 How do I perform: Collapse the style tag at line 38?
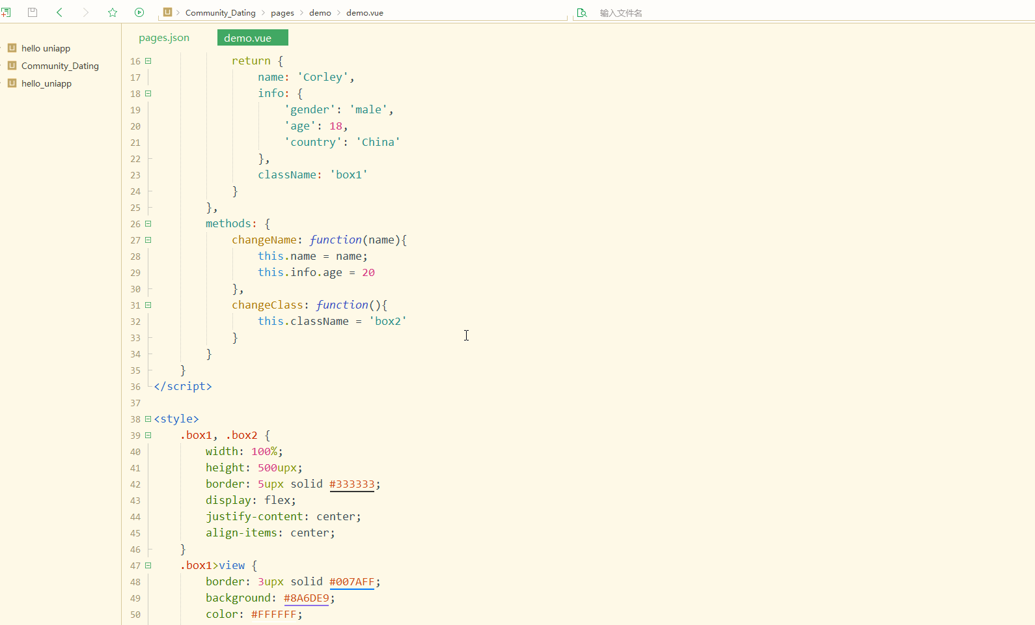pos(148,419)
